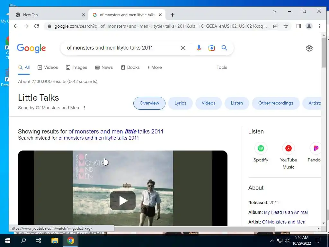The width and height of the screenshot is (329, 247).
Task: Expand the More search filters menu
Action: [x=155, y=68]
